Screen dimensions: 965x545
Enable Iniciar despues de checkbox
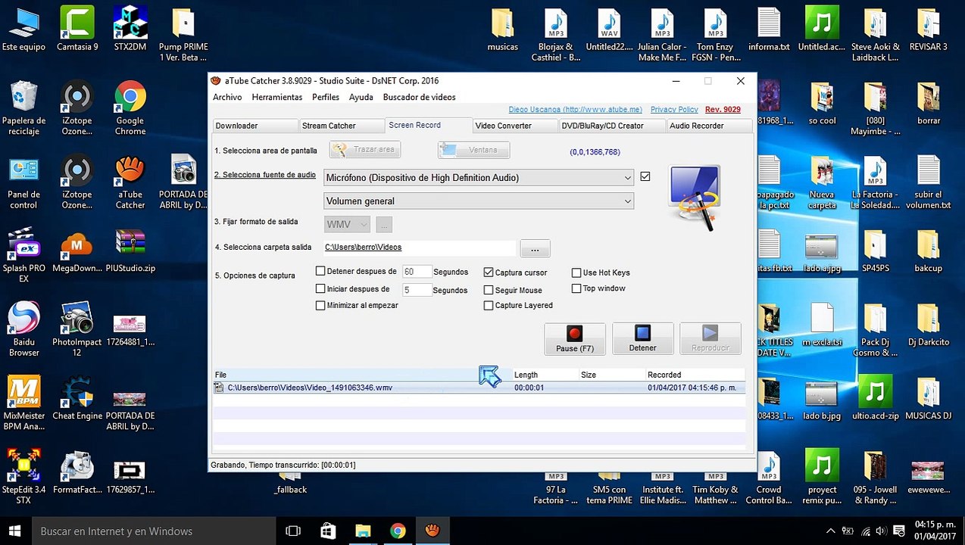point(320,288)
